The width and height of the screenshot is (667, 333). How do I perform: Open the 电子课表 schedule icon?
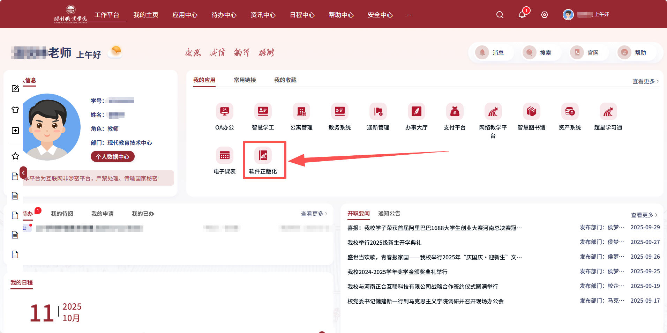[x=224, y=156]
